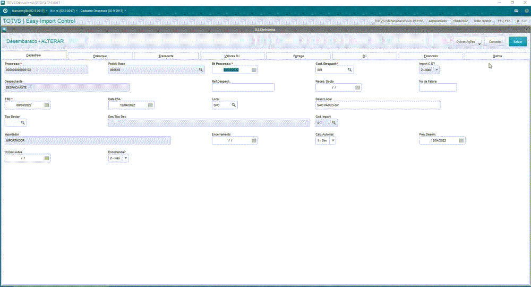Close the D.I. Eletronica inner window
The width and height of the screenshot is (531, 287).
point(527,30)
